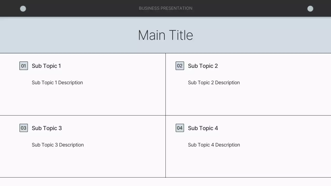Click the Sub Topic 4 heading
Screen dimensions: 331x186
pos(203,128)
